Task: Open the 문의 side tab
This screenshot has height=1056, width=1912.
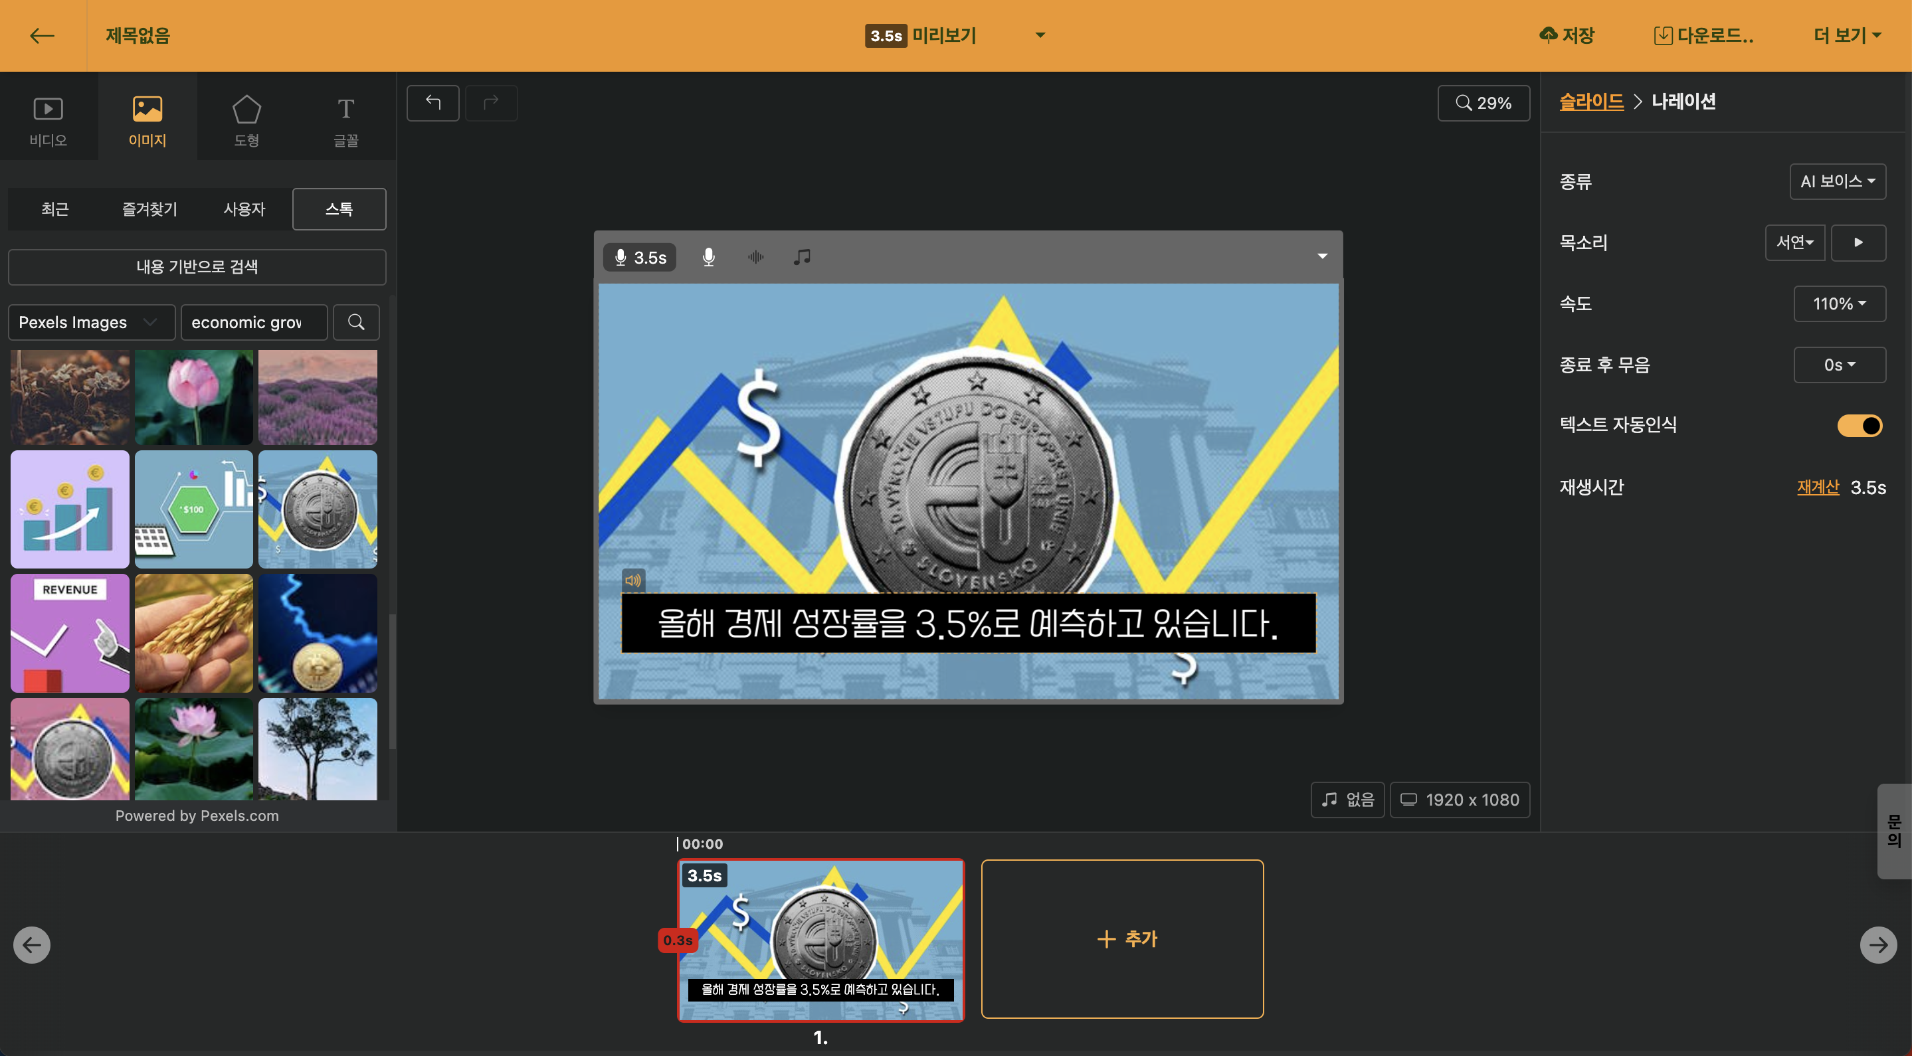Action: coord(1894,831)
